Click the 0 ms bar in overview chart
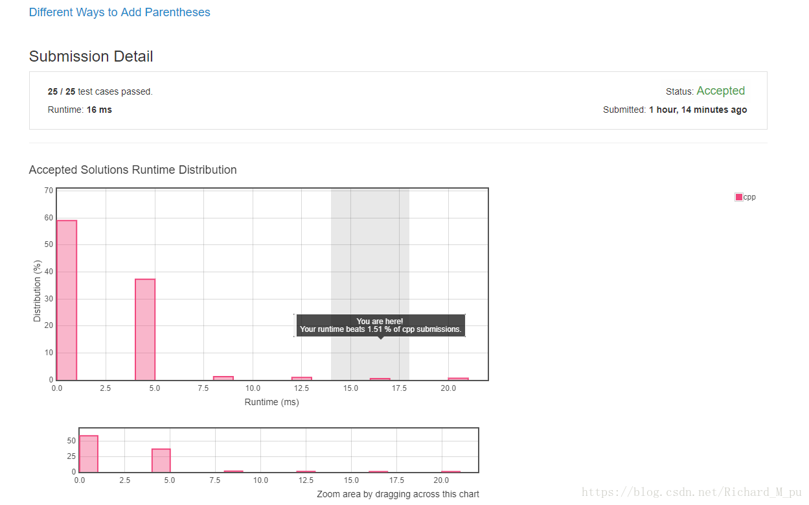 89,454
